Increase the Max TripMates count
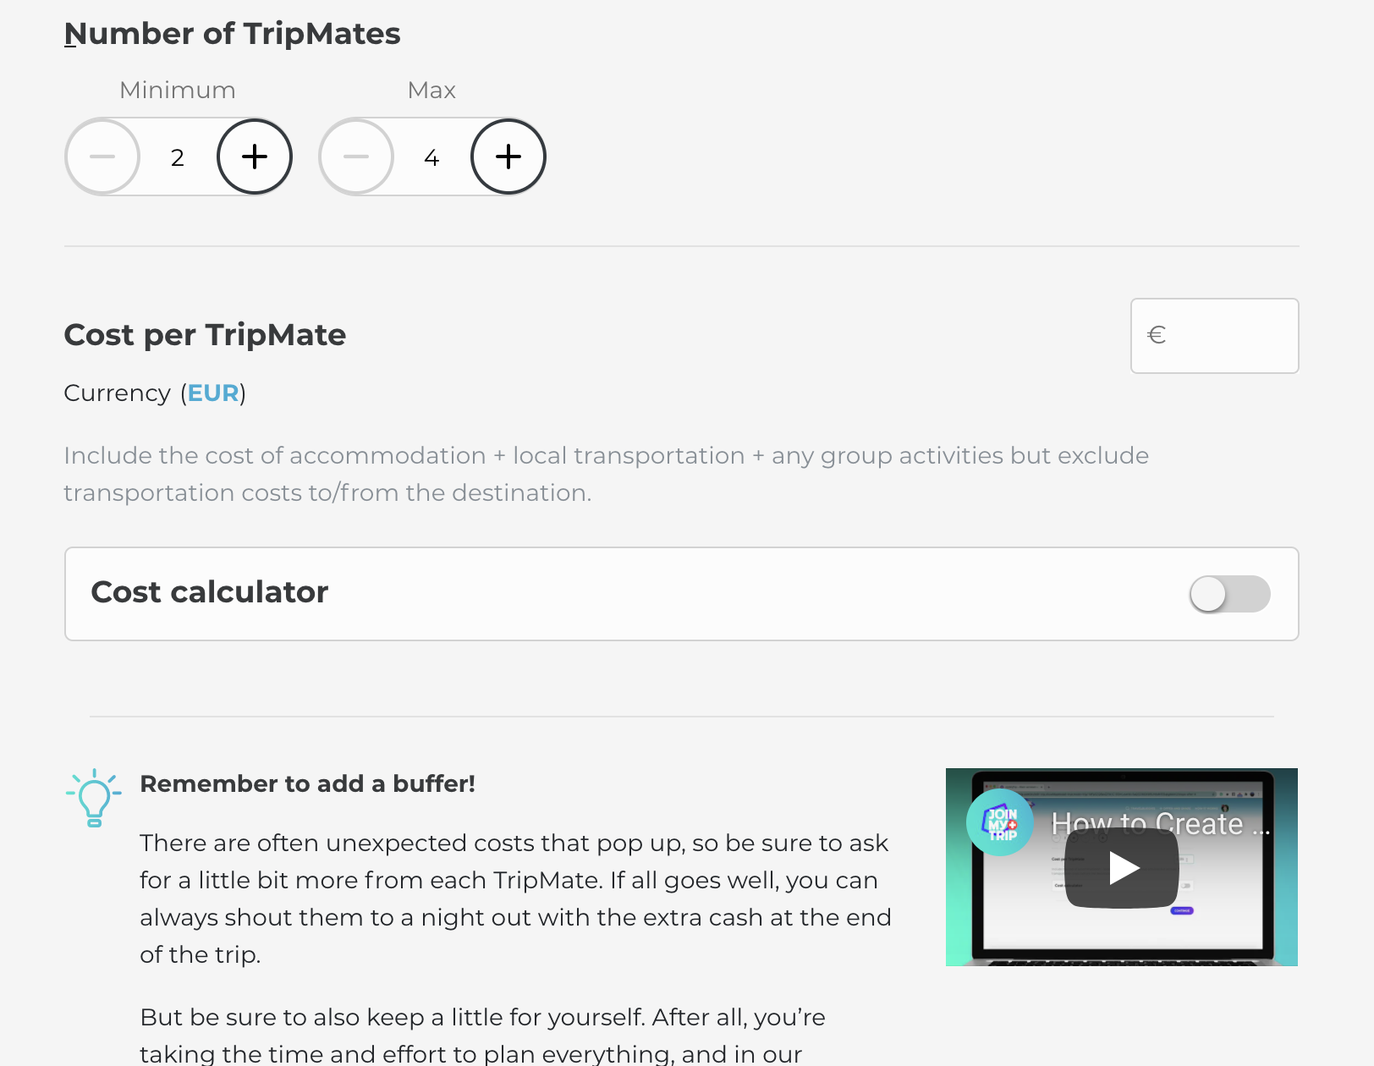 point(508,157)
